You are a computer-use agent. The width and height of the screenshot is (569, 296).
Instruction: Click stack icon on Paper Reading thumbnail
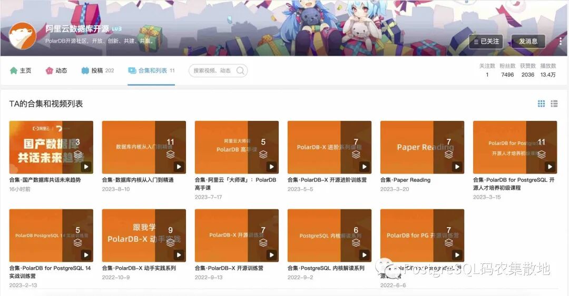click(449, 155)
